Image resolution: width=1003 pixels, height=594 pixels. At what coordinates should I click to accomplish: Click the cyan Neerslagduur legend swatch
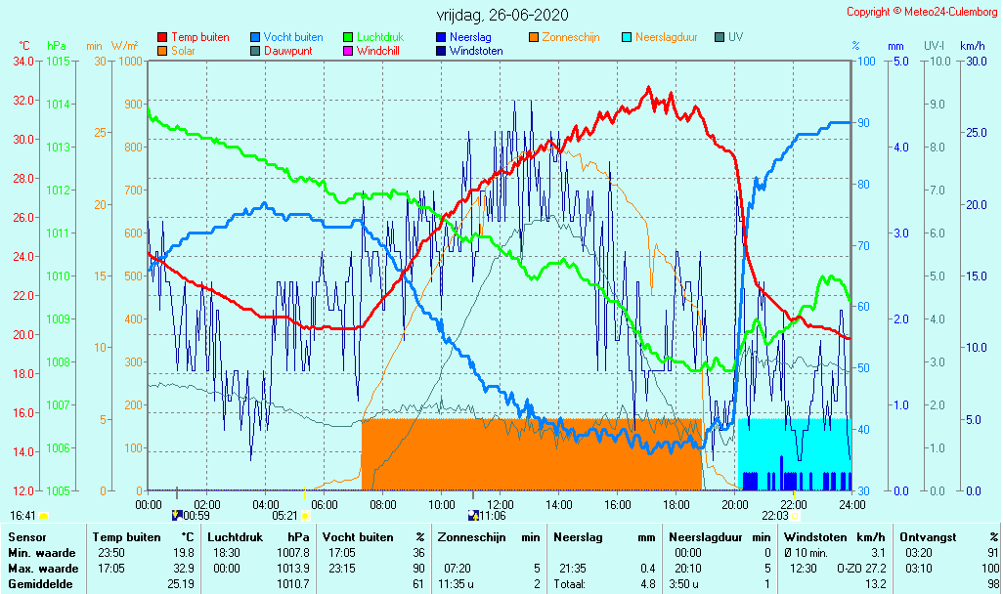tap(627, 38)
